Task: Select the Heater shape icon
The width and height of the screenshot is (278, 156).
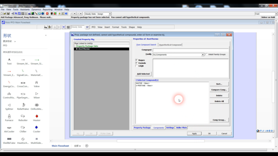Action: coord(36,116)
